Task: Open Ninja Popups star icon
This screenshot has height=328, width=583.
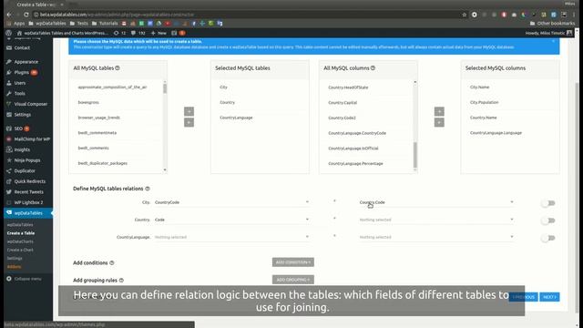Action: [x=9, y=160]
